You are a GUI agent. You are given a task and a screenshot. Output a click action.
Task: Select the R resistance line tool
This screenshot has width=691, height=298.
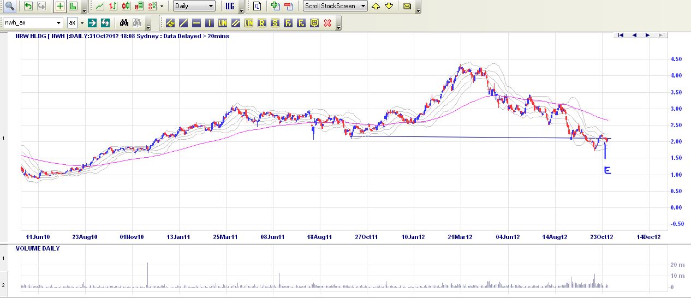261,23
